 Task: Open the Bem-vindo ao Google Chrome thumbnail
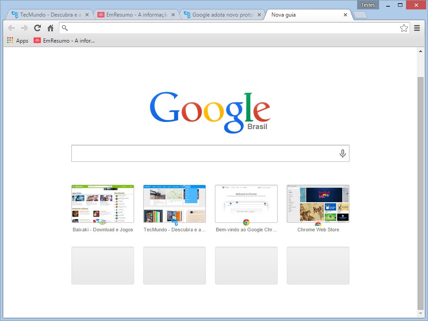246,204
